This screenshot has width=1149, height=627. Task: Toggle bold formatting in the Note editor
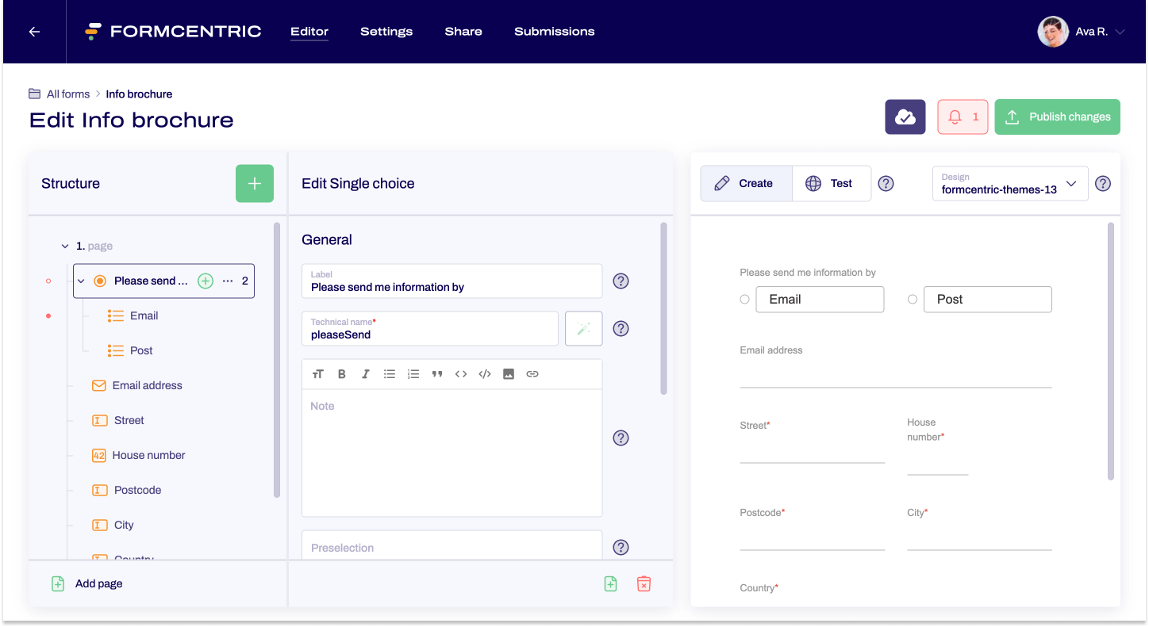341,373
